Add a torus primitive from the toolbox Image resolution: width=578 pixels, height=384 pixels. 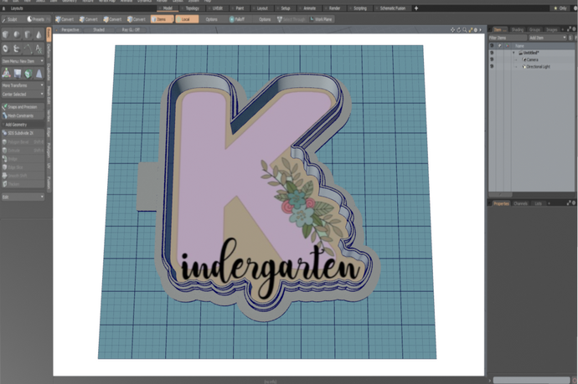tap(6, 49)
